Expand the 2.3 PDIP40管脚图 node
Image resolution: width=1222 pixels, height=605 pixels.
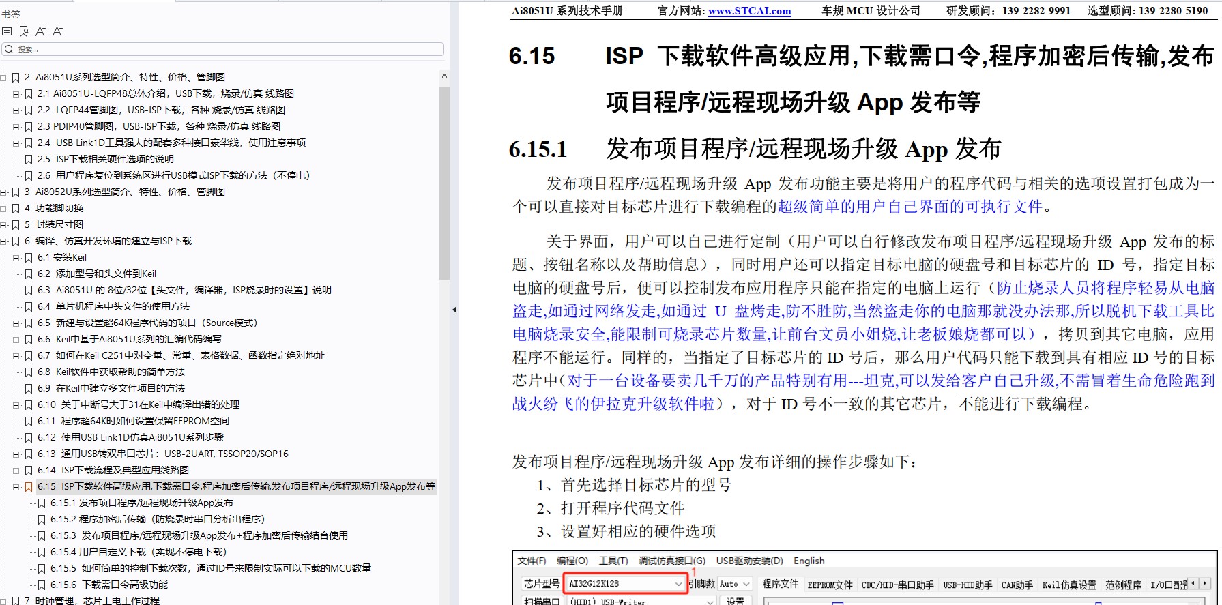[x=16, y=127]
